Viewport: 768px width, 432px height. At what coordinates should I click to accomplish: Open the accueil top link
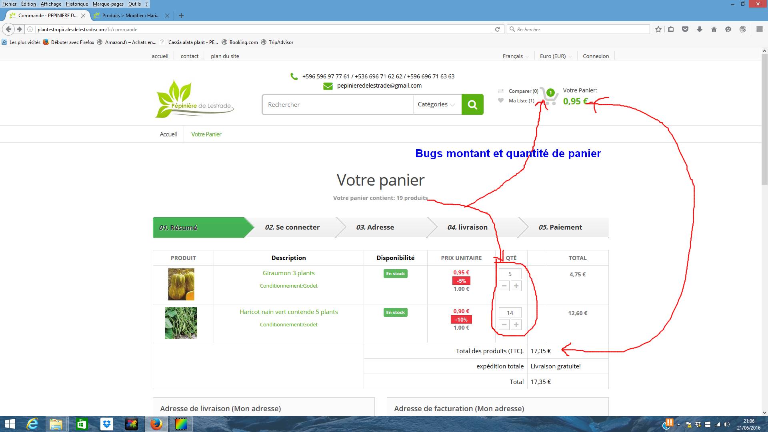point(160,56)
